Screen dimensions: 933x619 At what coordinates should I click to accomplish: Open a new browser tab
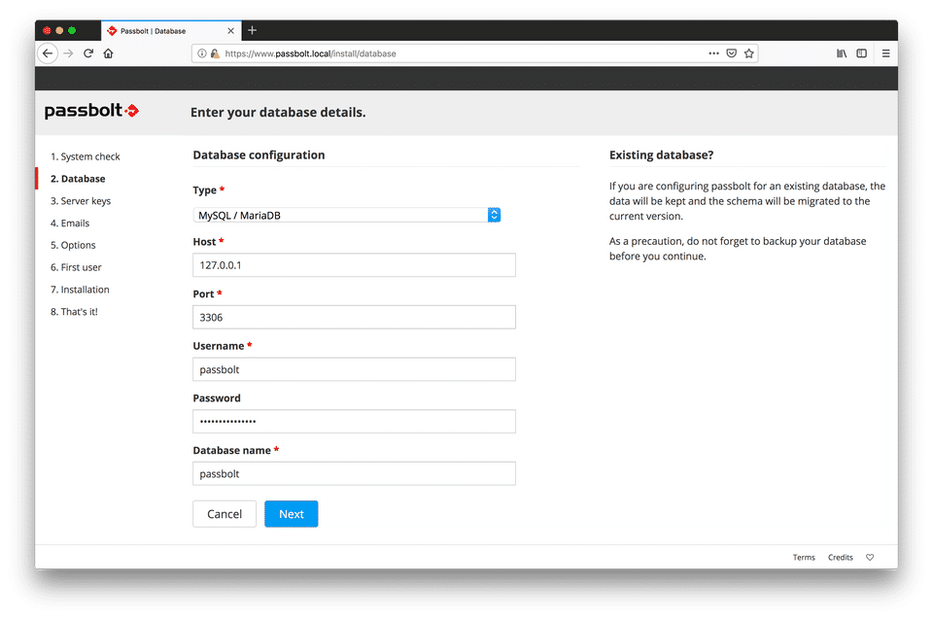[252, 30]
